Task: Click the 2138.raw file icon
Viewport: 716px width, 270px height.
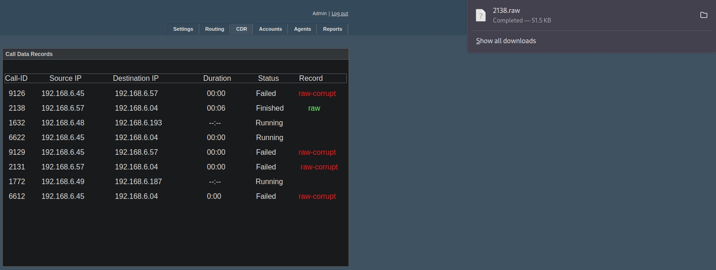Action: pos(480,15)
